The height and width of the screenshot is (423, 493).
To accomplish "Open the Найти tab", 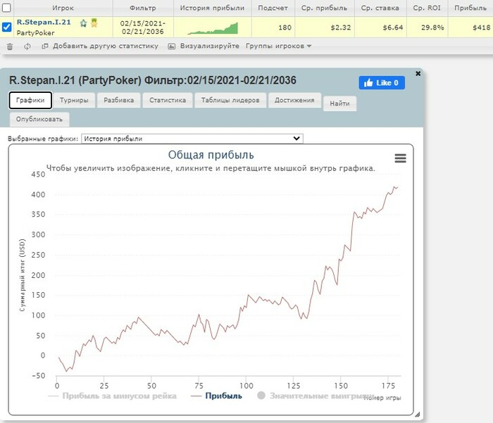I will [339, 103].
